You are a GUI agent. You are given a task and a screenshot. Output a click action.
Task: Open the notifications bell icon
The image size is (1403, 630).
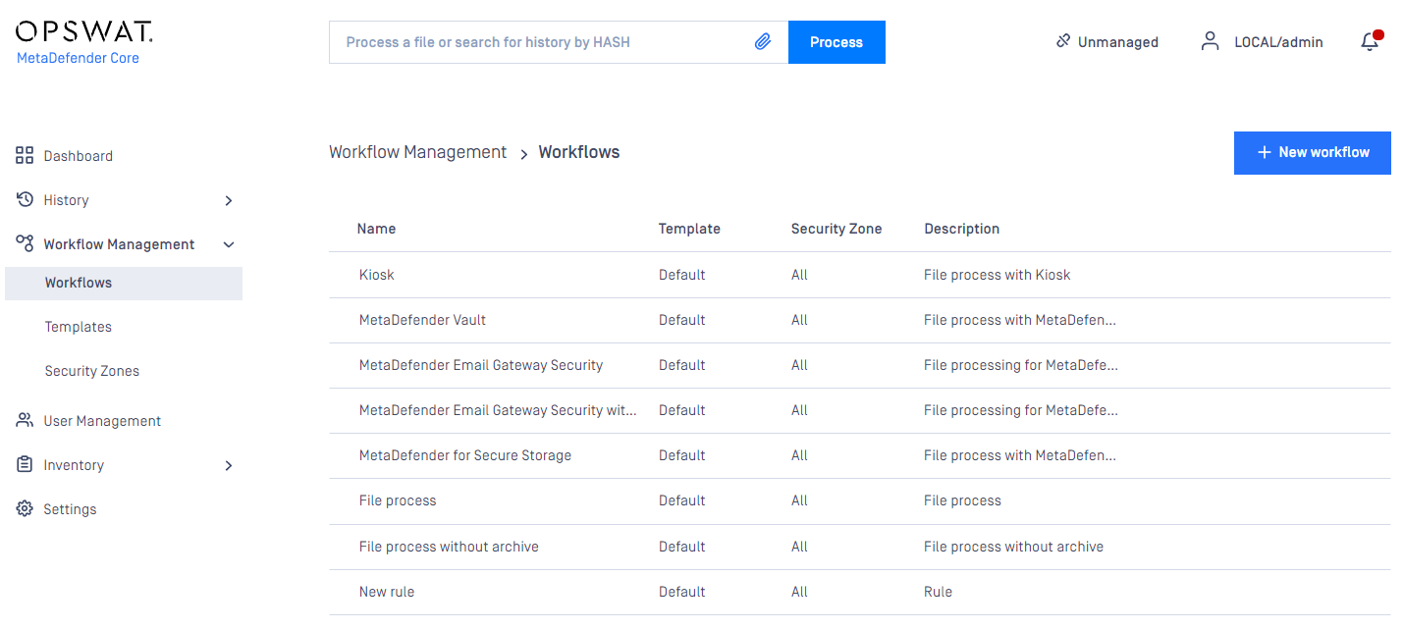[1370, 41]
